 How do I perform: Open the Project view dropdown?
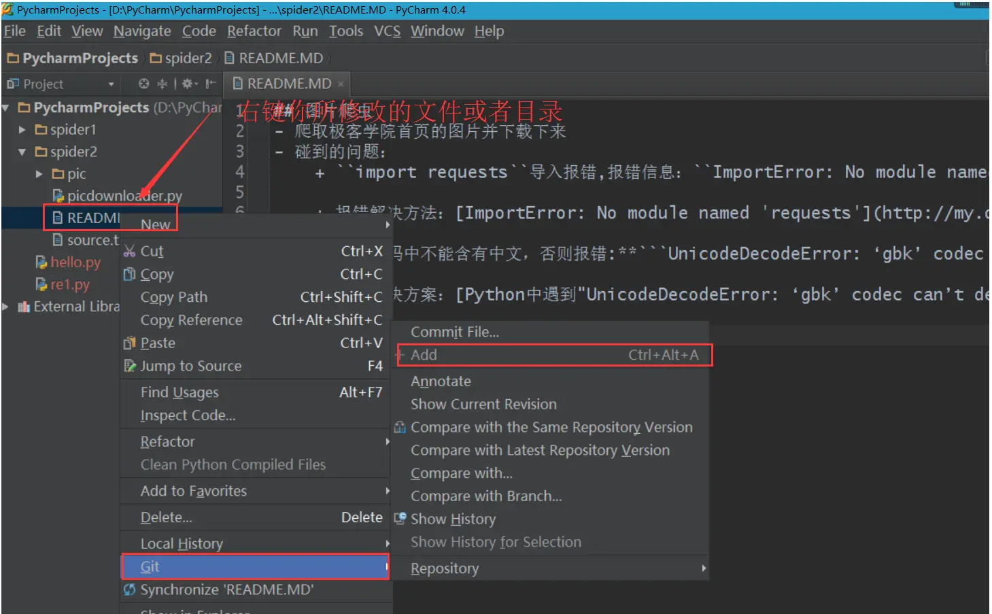(x=111, y=84)
